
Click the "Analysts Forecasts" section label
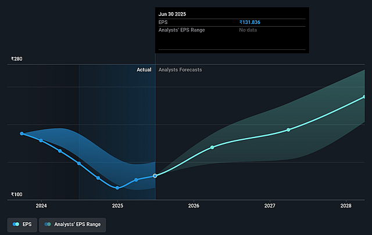[x=180, y=70]
